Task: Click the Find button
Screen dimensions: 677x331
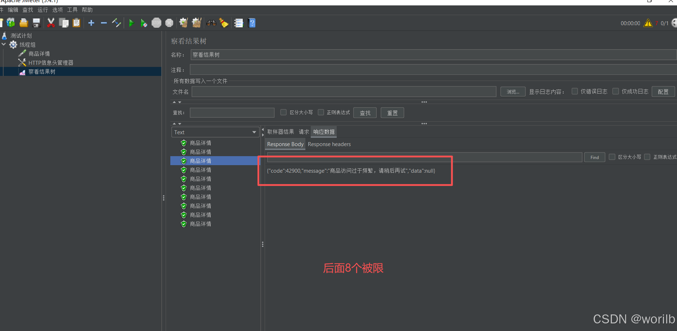Action: 595,157
